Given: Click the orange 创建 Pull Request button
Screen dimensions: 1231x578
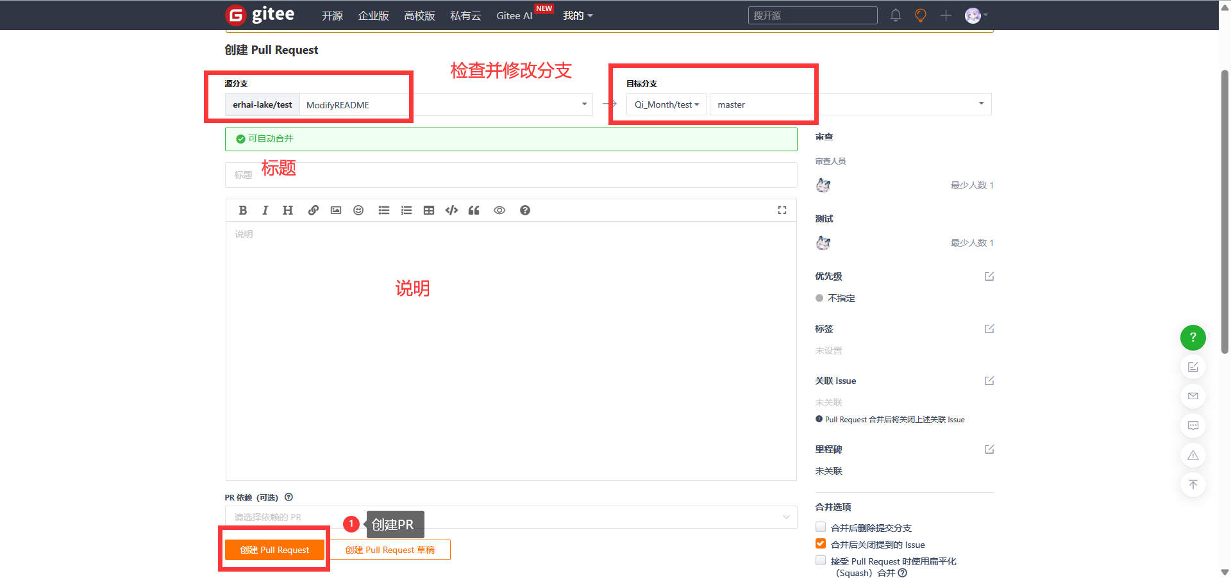Looking at the screenshot, I should [x=274, y=550].
